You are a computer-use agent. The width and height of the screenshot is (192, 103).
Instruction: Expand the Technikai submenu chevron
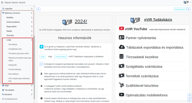click(x=32, y=35)
